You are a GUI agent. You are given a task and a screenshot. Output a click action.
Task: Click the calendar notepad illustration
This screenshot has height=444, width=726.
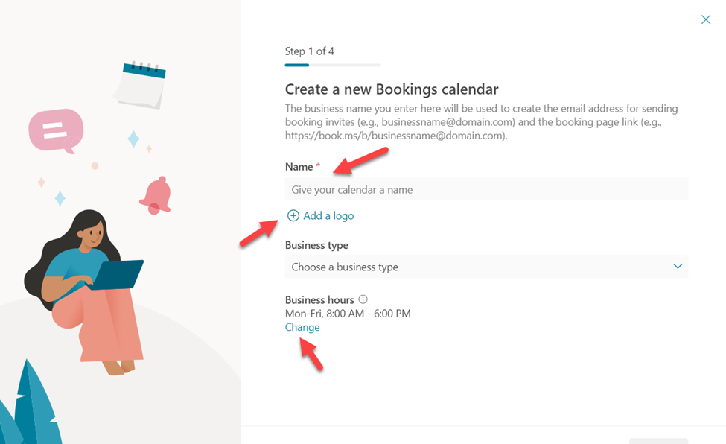point(140,85)
